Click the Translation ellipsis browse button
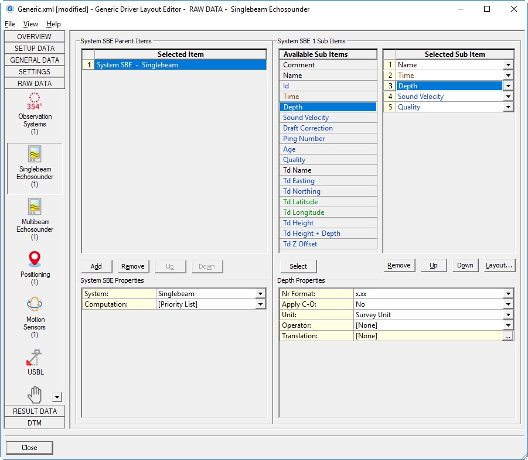Screen dimensions: 528x460 point(508,337)
